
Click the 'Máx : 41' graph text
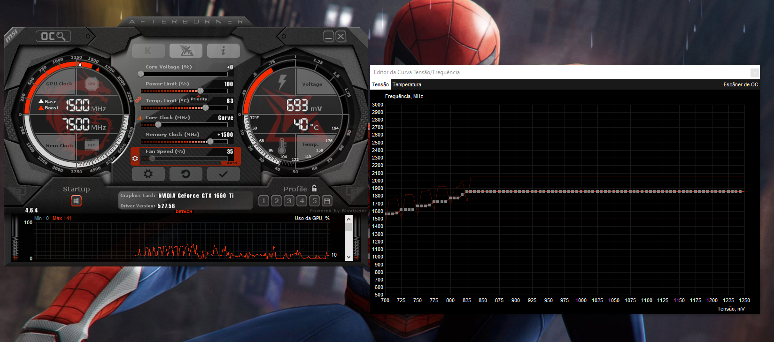click(62, 218)
